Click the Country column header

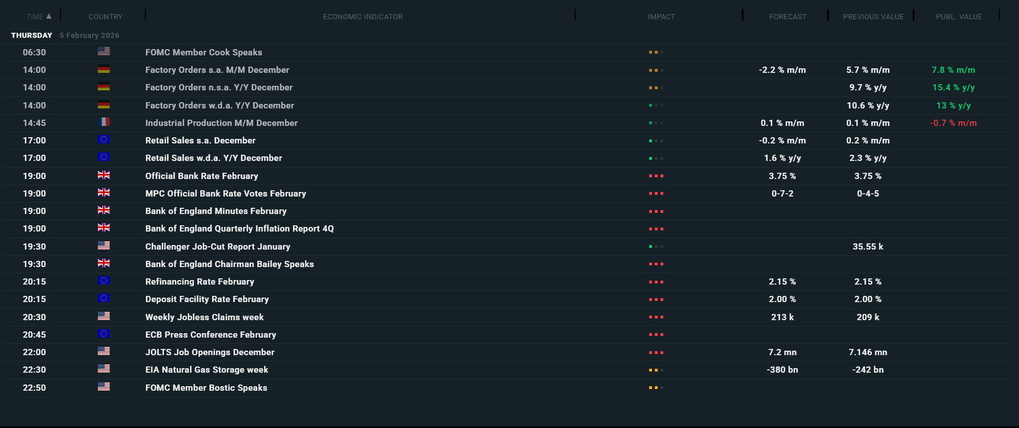click(105, 17)
